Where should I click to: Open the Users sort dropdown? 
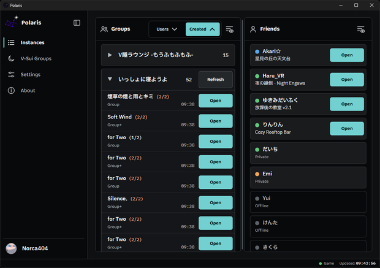(x=167, y=29)
